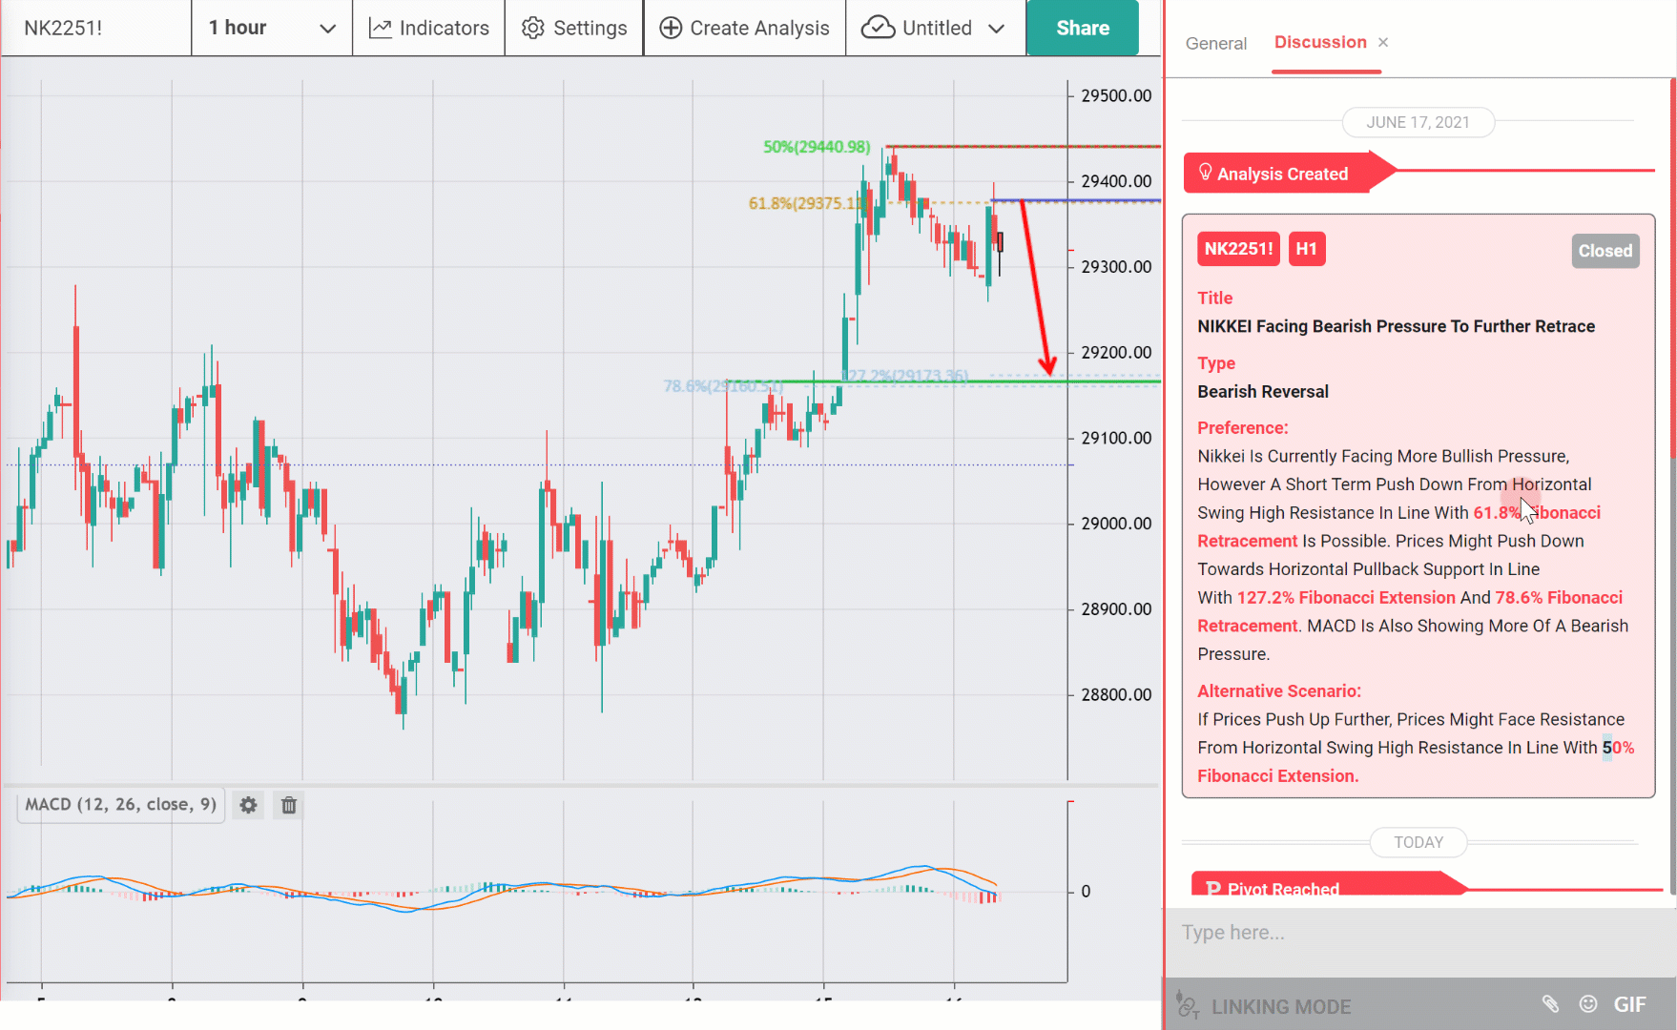The height and width of the screenshot is (1030, 1677).
Task: Click the Closed status badge
Action: (1605, 251)
